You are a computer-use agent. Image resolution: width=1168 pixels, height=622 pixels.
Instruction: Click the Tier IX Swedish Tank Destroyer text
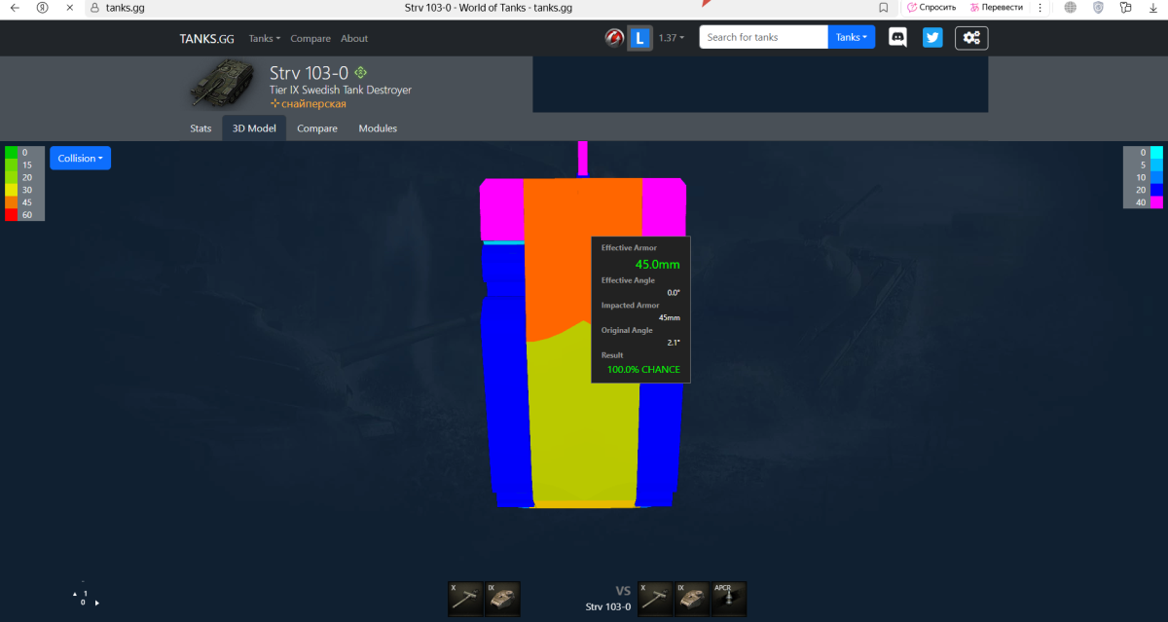(x=341, y=90)
